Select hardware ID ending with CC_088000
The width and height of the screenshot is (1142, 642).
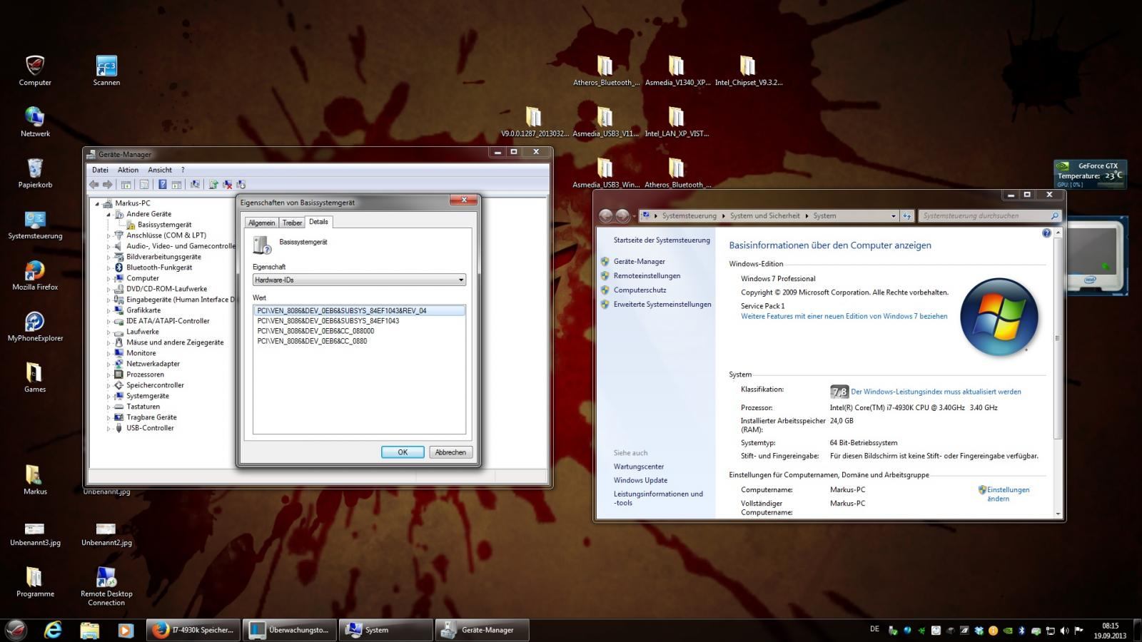coord(315,331)
